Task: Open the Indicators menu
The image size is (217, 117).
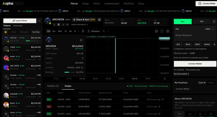Action: [x=94, y=31]
